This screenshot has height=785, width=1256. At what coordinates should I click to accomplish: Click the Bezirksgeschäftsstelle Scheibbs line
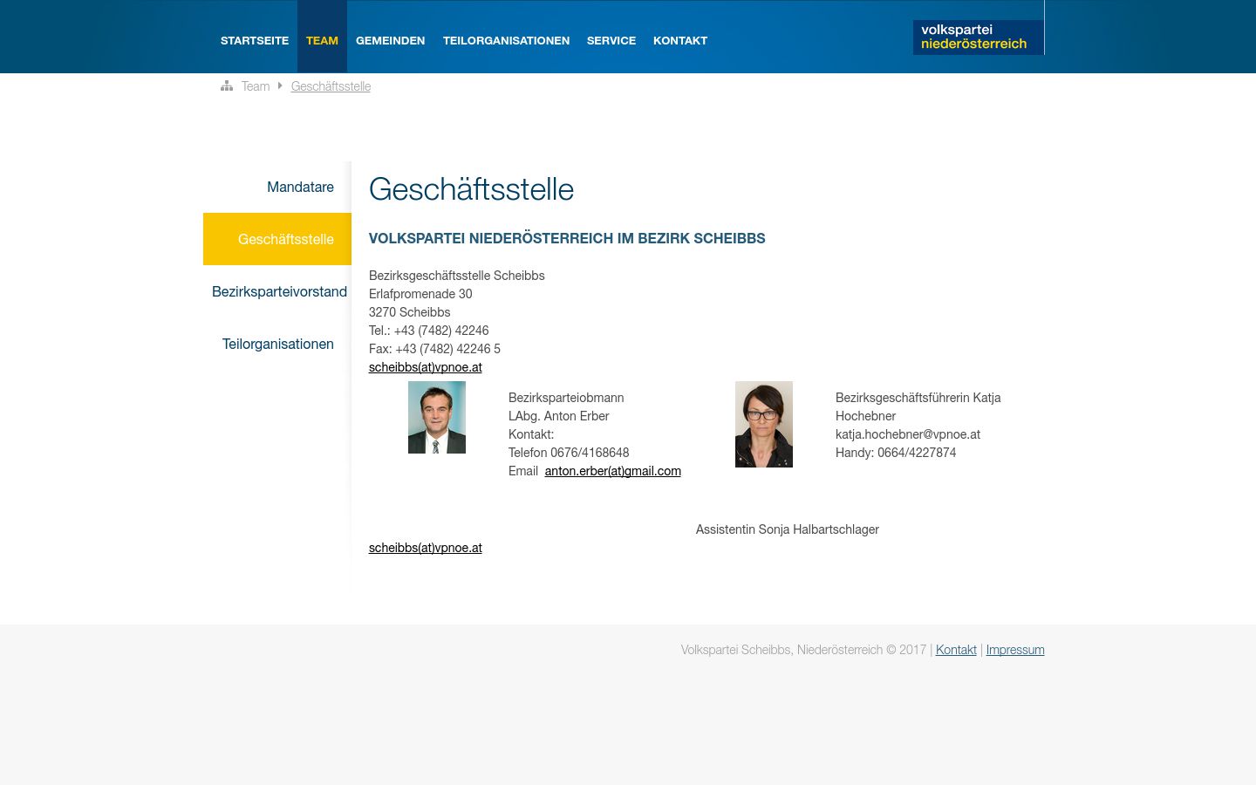click(457, 276)
